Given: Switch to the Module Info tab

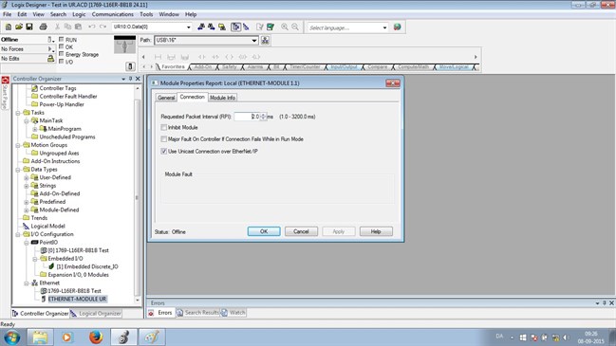Looking at the screenshot, I should [222, 98].
